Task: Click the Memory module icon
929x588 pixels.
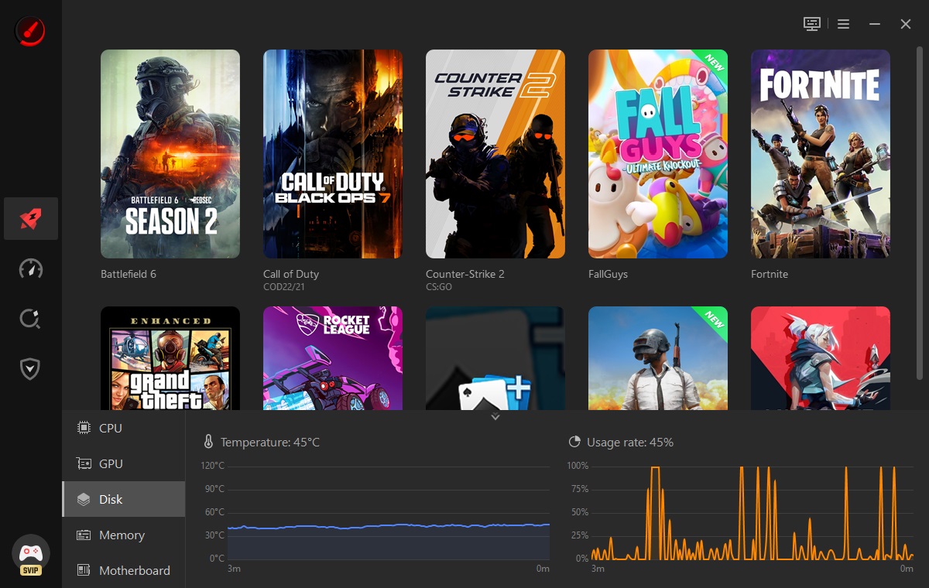Action: point(84,535)
